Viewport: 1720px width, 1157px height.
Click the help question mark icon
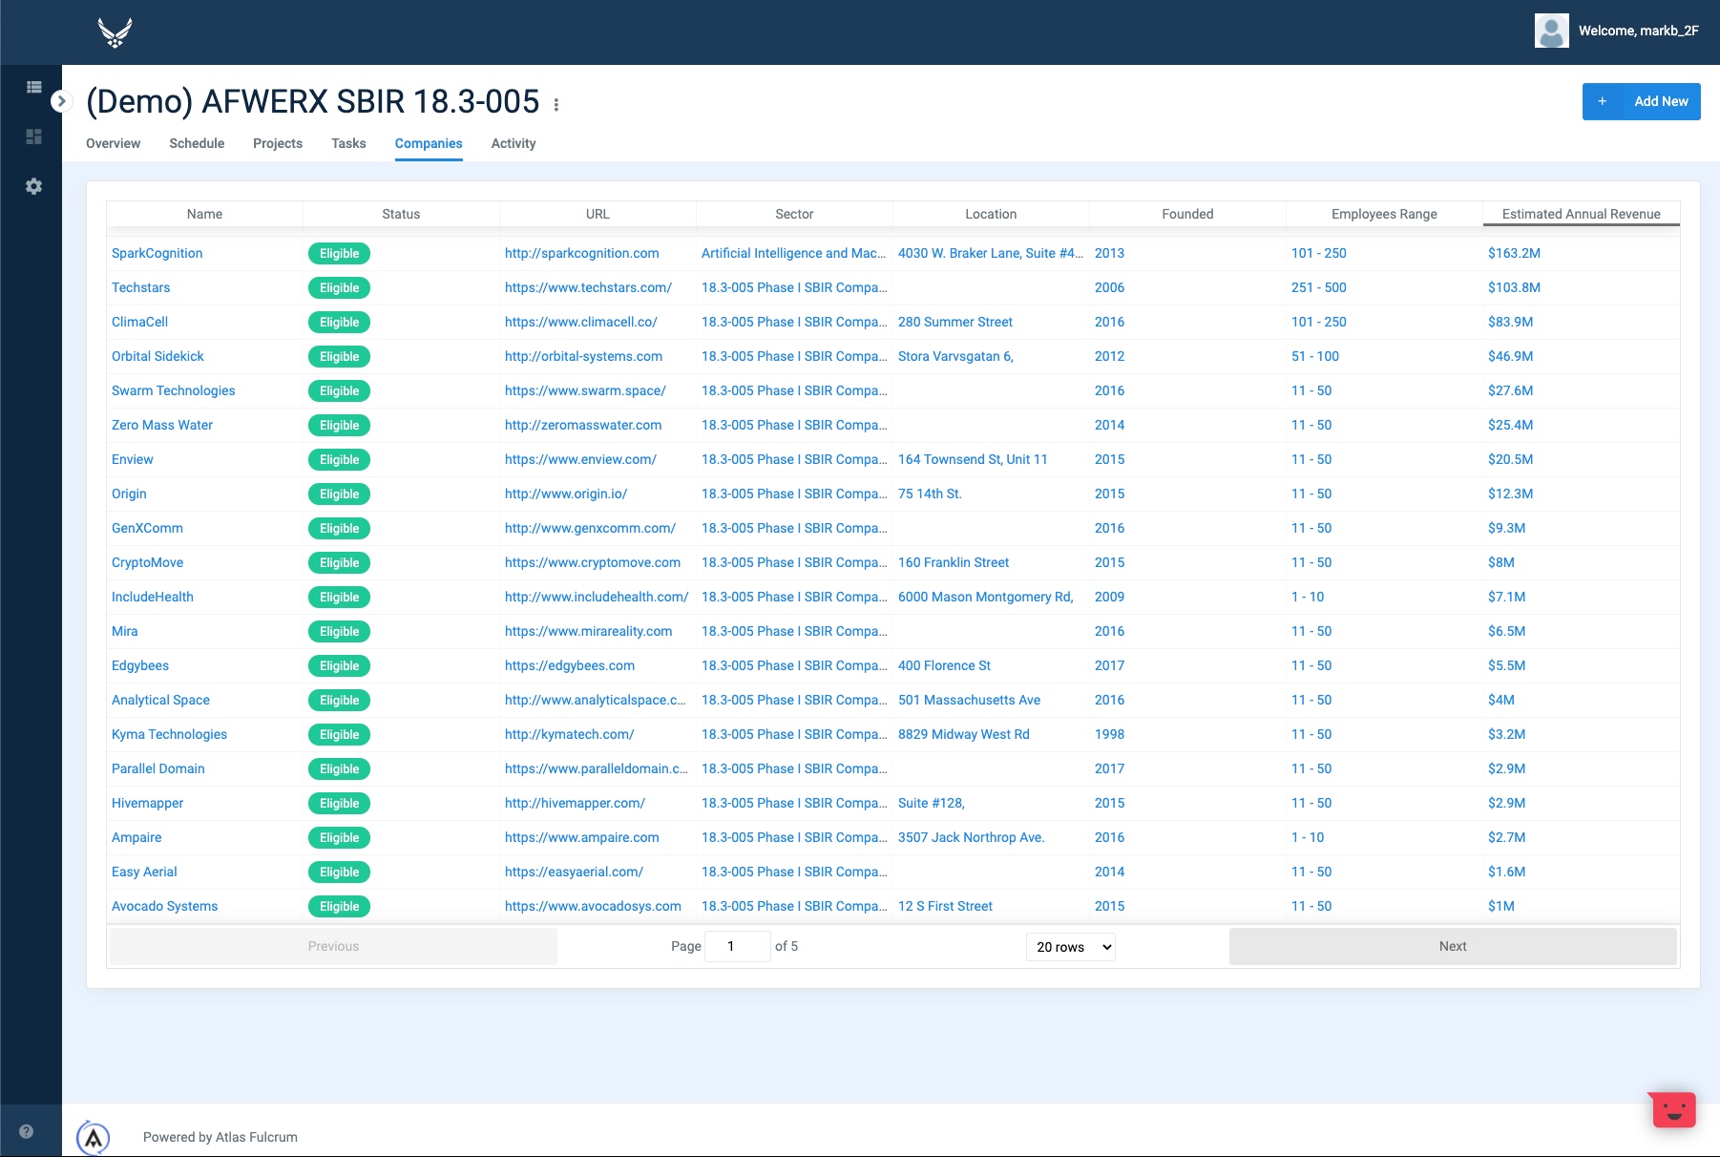(x=27, y=1131)
